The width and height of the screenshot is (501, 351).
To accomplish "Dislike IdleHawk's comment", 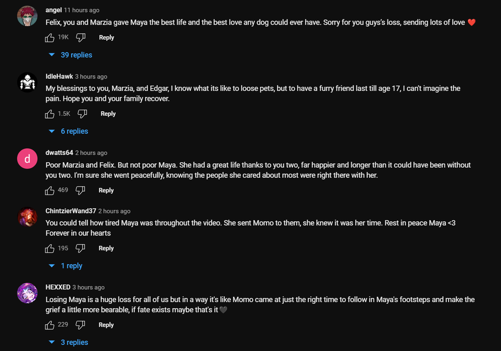I will (x=82, y=114).
